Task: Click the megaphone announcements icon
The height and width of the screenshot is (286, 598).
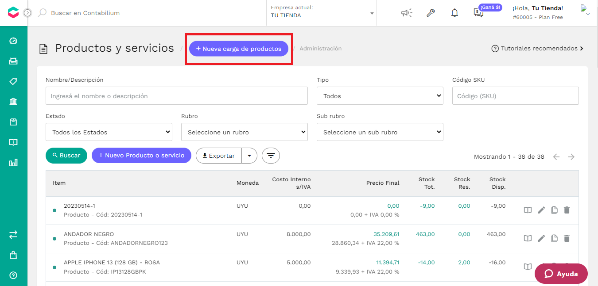Action: click(407, 13)
